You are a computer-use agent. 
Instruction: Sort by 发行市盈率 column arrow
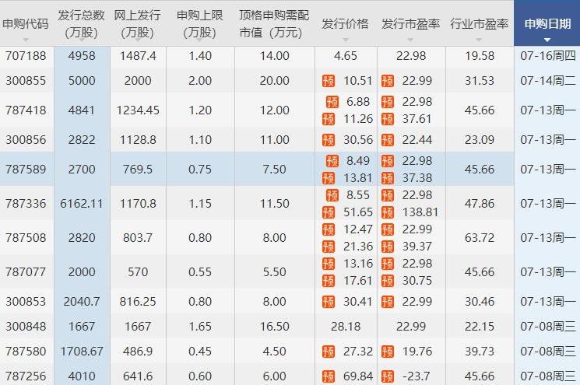pos(410,40)
